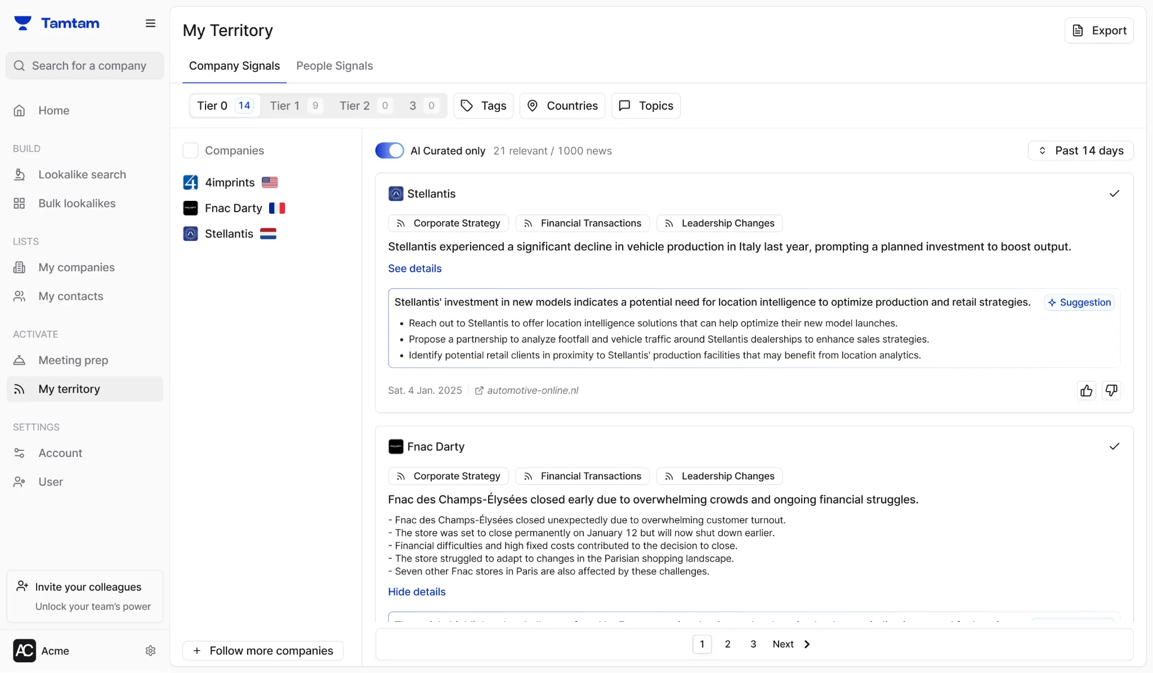Image resolution: width=1153 pixels, height=673 pixels.
Task: Open the Past 14 days dropdown
Action: pyautogui.click(x=1080, y=150)
